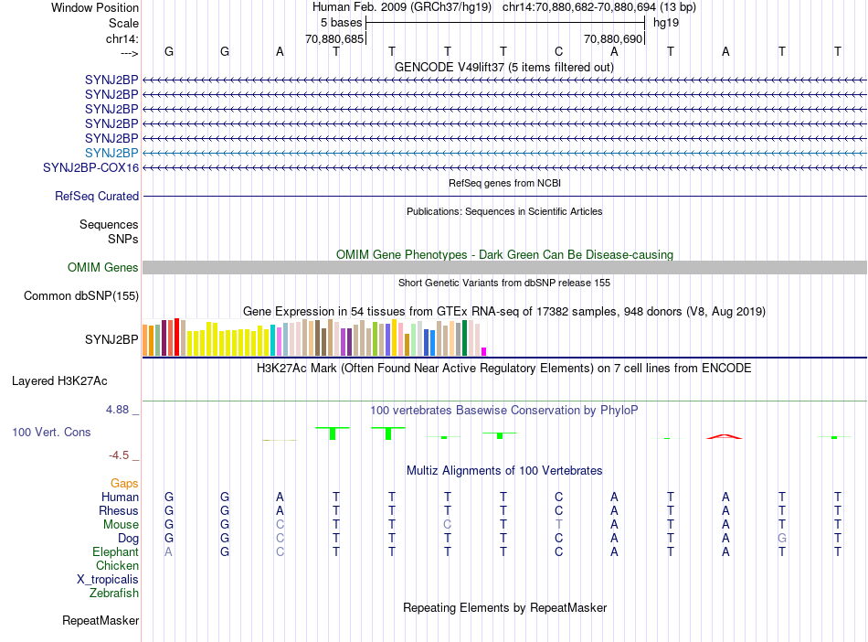Select the X_tropicalis alignment row label

[108, 580]
